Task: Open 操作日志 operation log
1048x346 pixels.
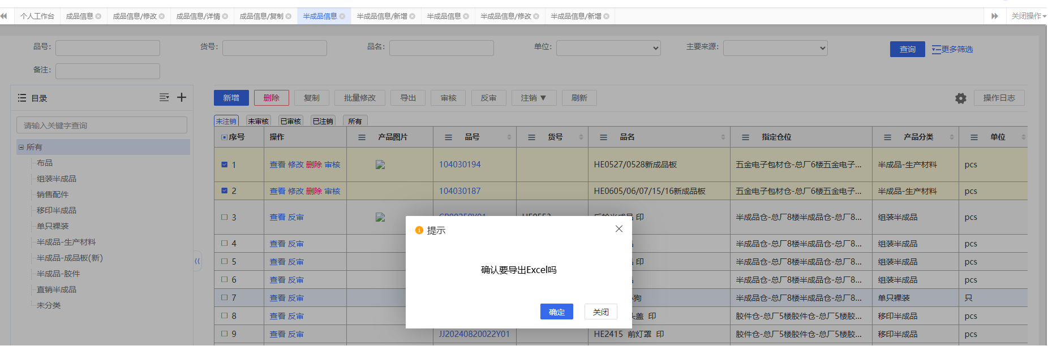Action: click(x=999, y=98)
